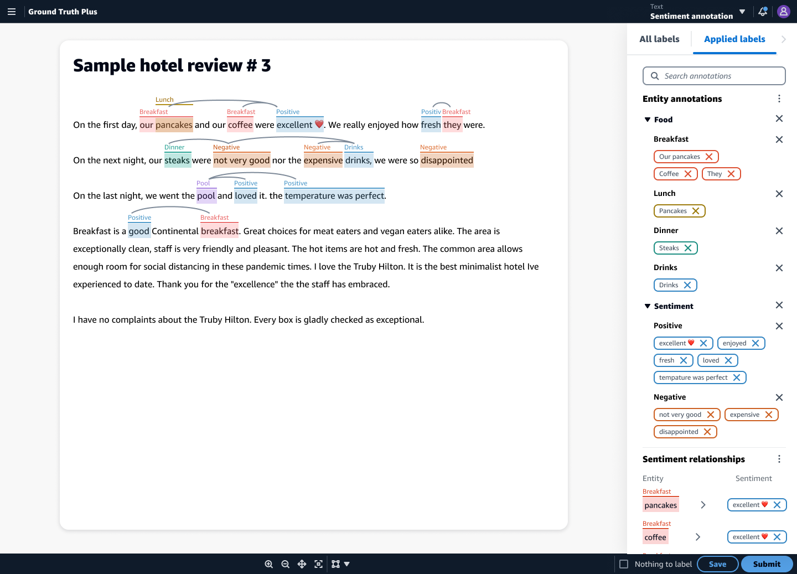Open the relationship tool dropdown arrow
This screenshot has width=797, height=574.
click(347, 564)
